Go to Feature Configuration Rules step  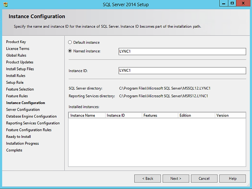[29, 130]
